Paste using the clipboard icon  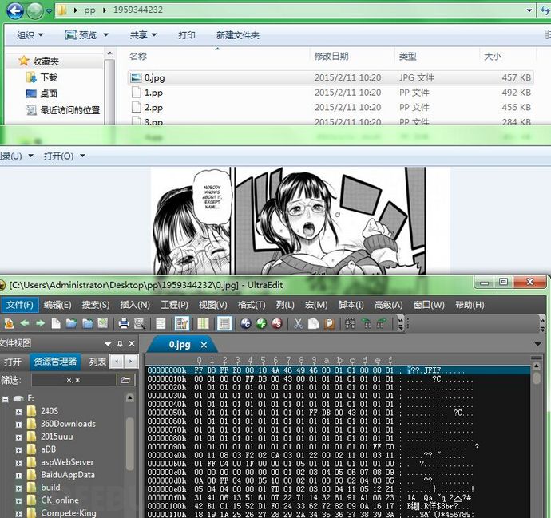[329, 323]
